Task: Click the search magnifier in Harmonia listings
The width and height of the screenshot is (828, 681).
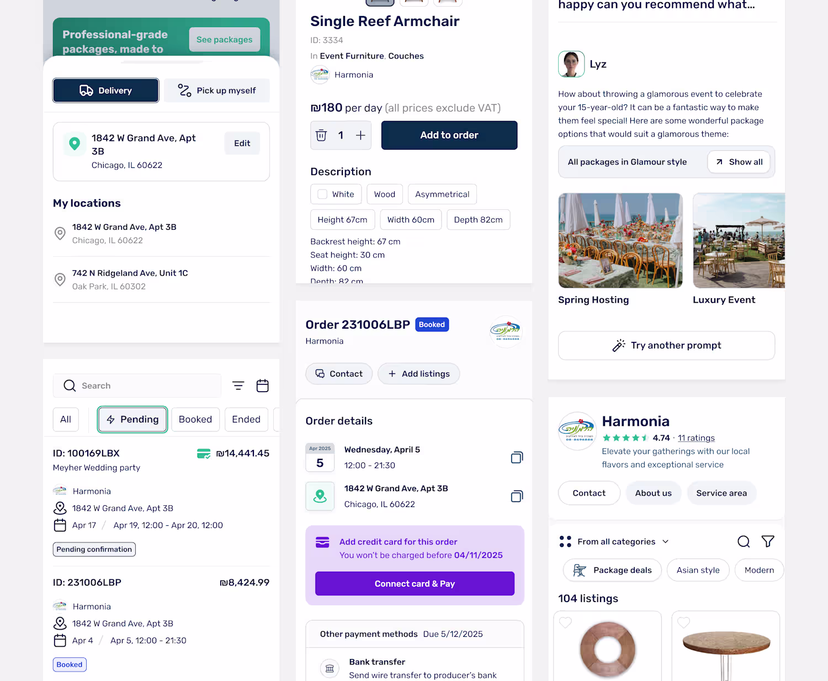Action: 744,542
